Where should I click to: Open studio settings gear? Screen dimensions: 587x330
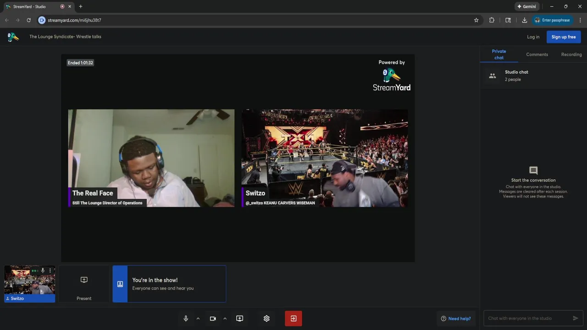(266, 319)
